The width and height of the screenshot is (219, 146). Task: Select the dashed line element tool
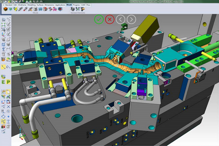(x=8, y=67)
